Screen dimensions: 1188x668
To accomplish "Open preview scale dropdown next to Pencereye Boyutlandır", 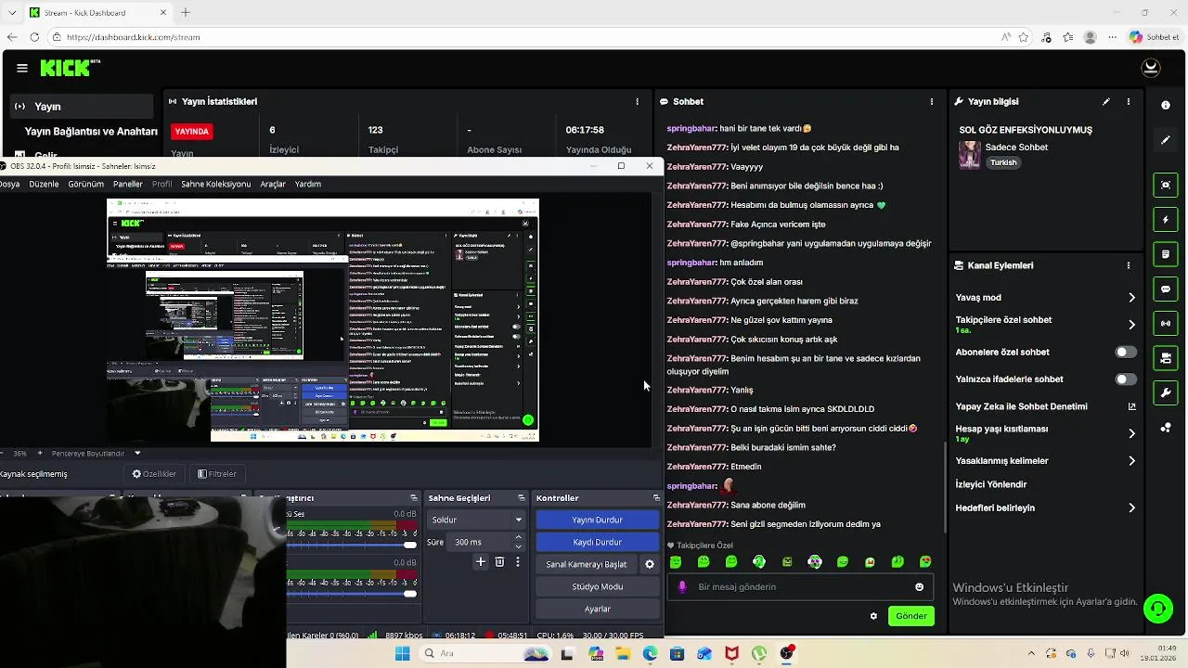I will [137, 453].
